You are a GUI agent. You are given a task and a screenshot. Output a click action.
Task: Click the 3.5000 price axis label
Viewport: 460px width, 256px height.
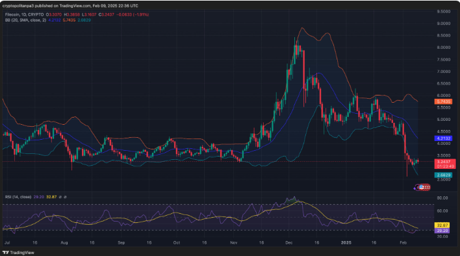[444, 156]
